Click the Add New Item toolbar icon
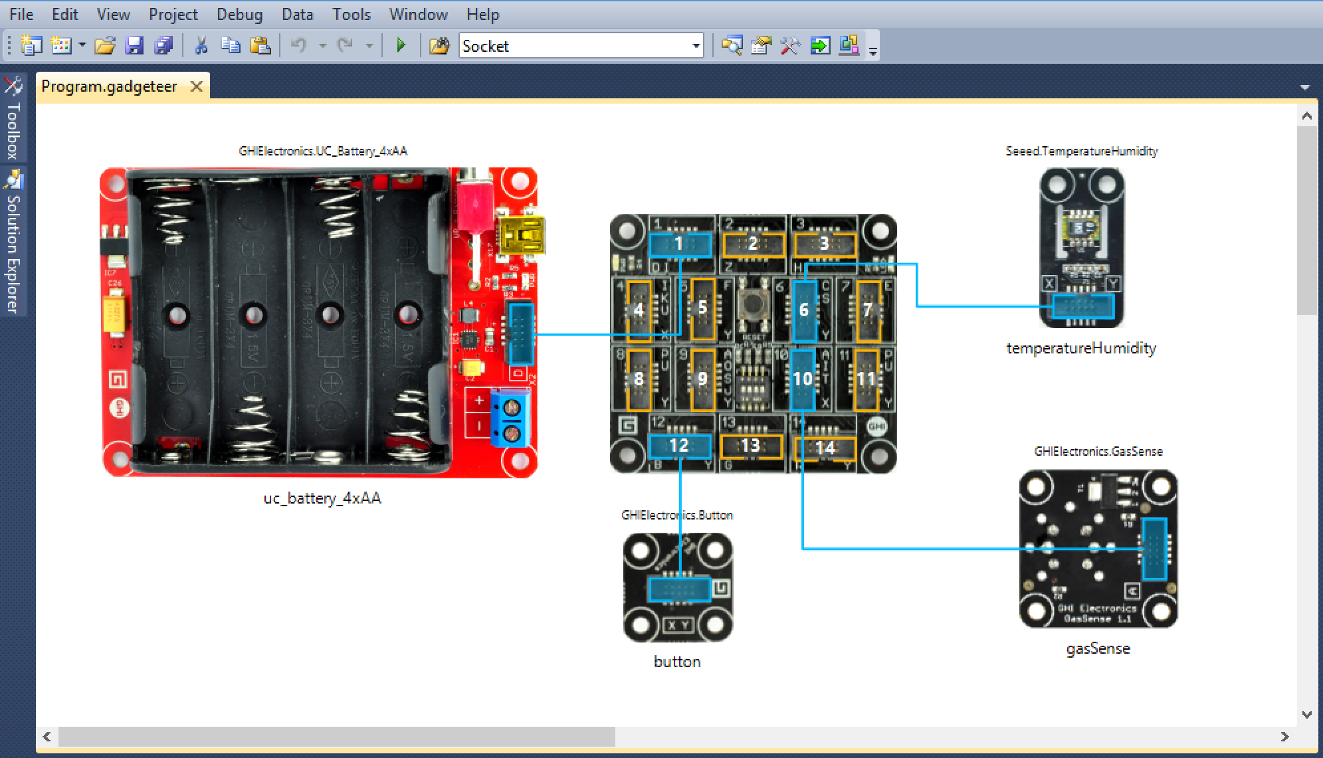This screenshot has width=1323, height=758. tap(61, 45)
